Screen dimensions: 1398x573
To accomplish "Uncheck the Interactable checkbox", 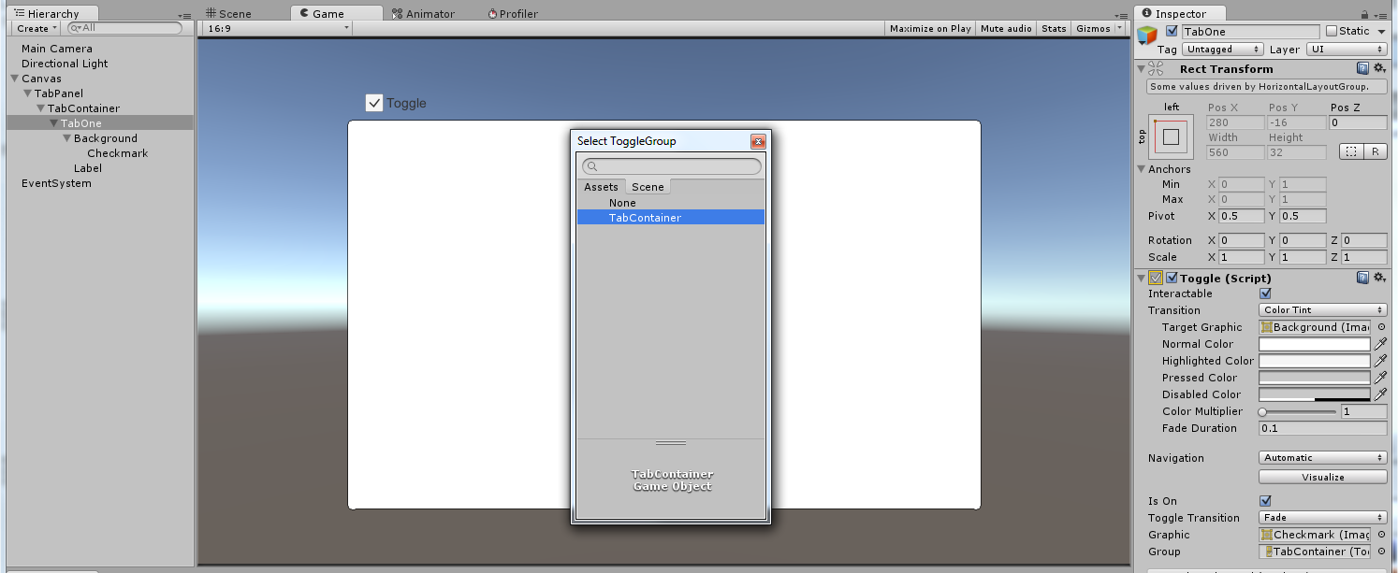I will click(x=1266, y=294).
